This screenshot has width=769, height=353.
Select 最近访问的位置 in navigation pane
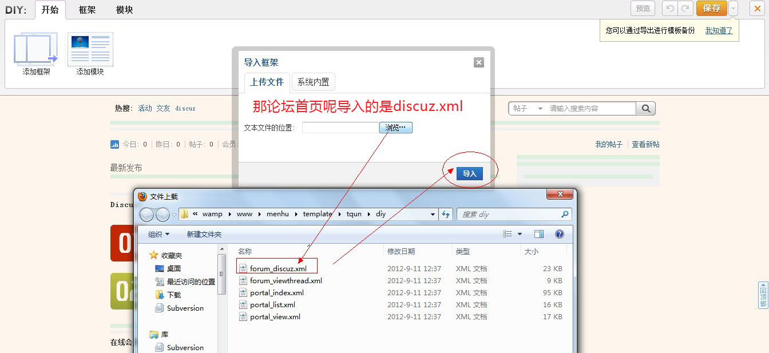click(x=185, y=281)
